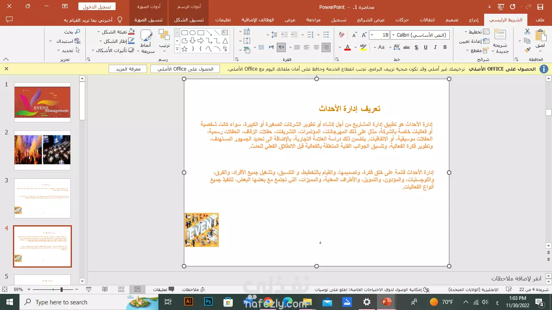The width and height of the screenshot is (552, 310).
Task: Open the Animations ribbon tab
Action: 402,20
